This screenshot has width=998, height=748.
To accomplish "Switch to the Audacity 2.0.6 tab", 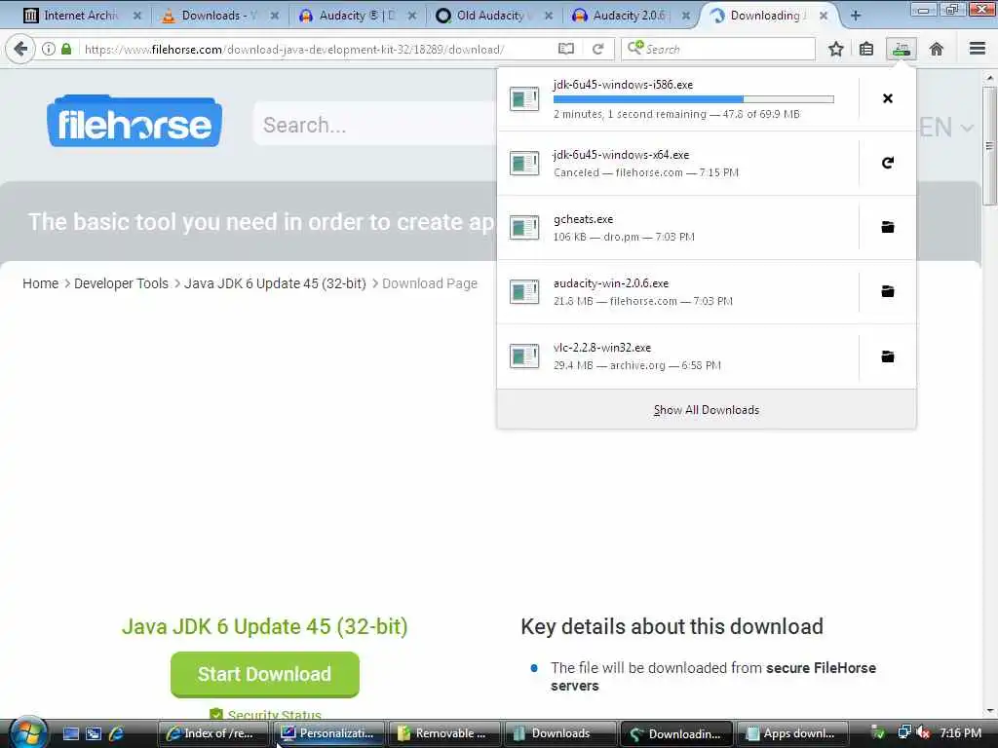I will [x=631, y=16].
